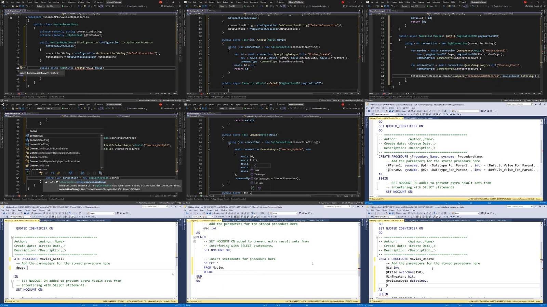Toggle the enums filter icon under the autocomplete list

coord(58,173)
